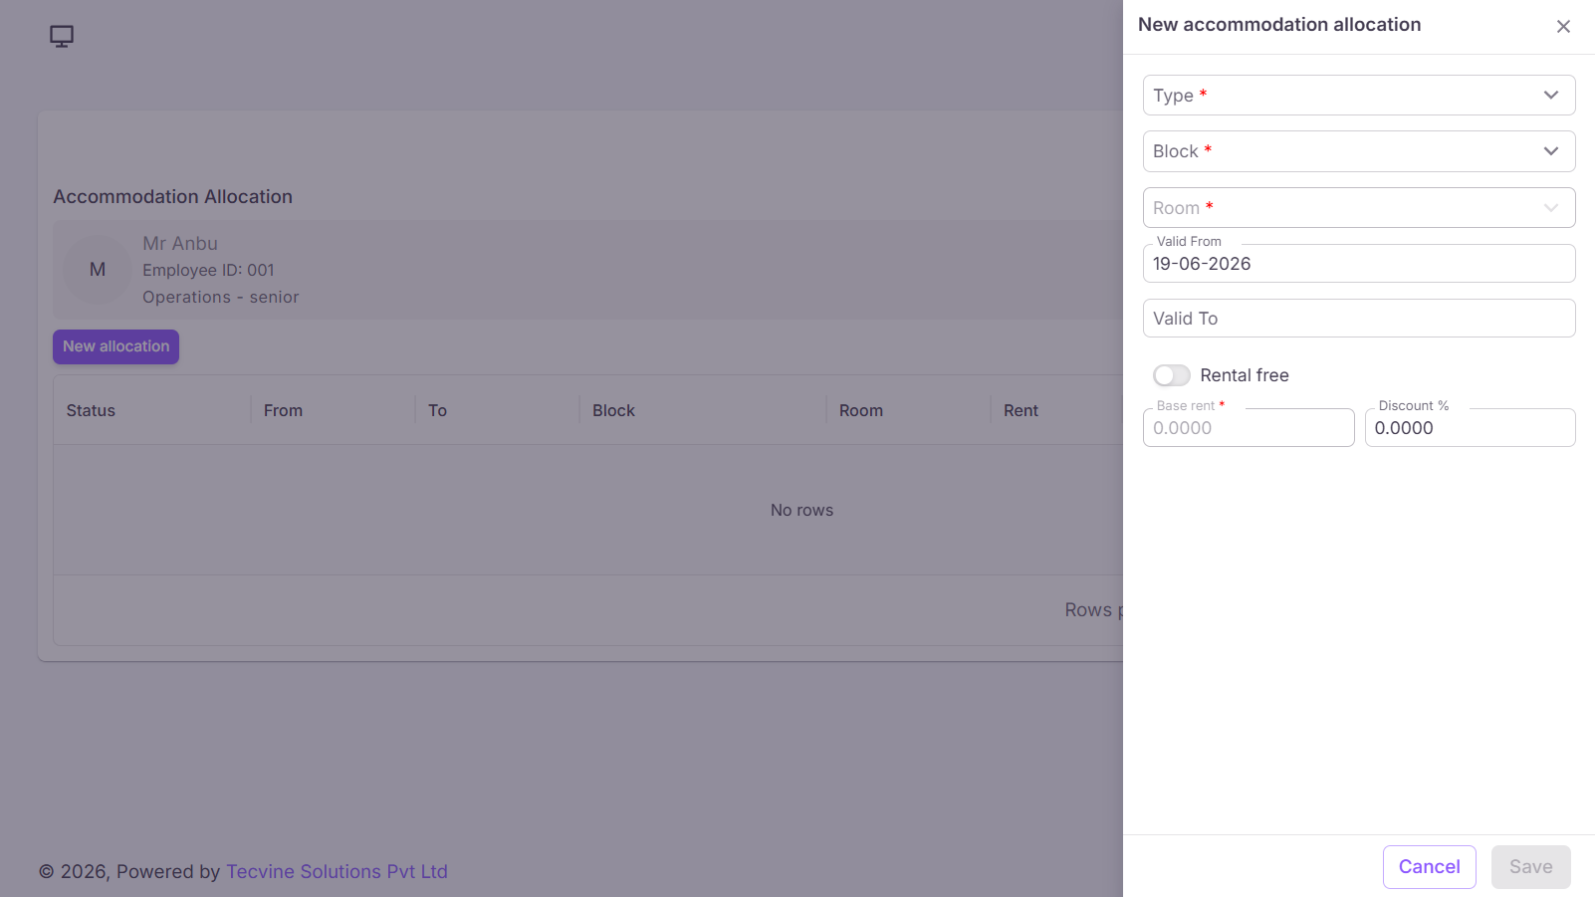Expand the Block dropdown
The image size is (1595, 897).
coord(1359,151)
